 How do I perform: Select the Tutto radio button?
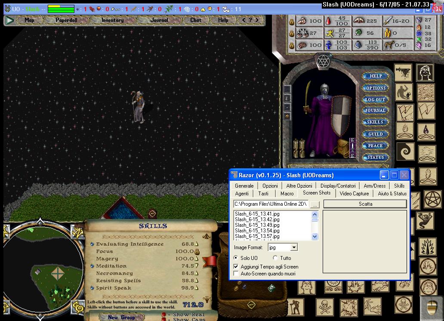pyautogui.click(x=275, y=258)
